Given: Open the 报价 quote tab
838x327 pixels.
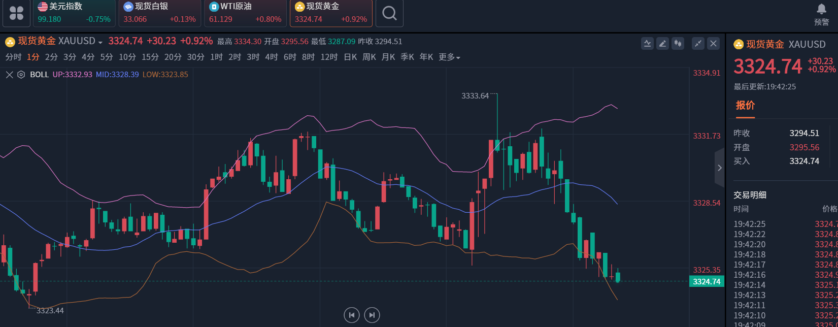Looking at the screenshot, I should [745, 106].
